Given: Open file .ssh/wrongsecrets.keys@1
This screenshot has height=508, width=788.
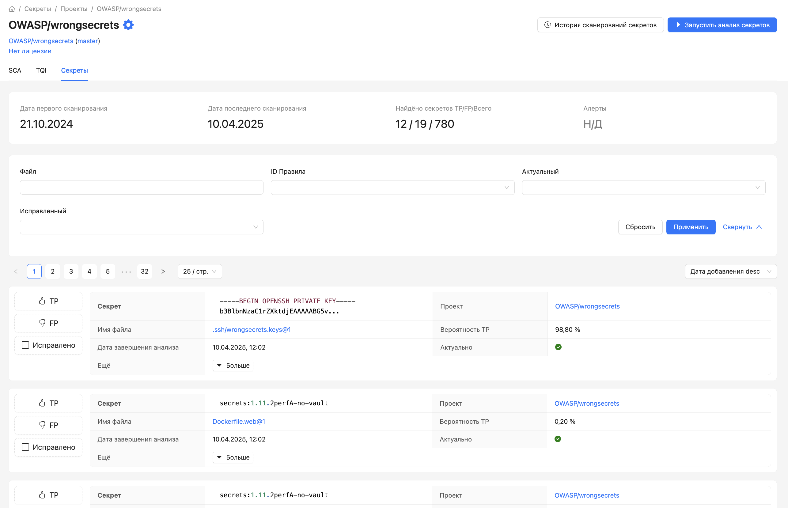Looking at the screenshot, I should pos(252,330).
